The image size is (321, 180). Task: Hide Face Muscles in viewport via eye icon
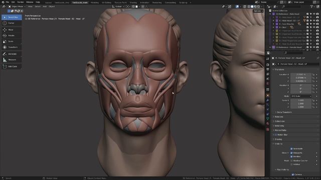[314, 24]
